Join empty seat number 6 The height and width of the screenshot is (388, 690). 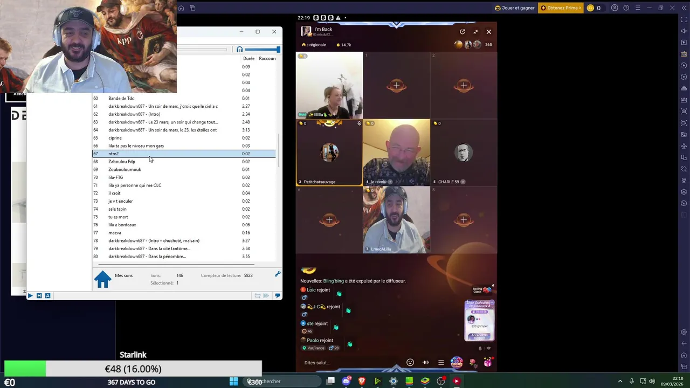(x=329, y=219)
